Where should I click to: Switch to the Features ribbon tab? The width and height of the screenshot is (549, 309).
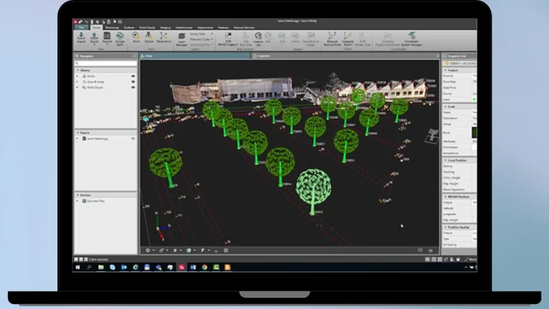point(223,27)
